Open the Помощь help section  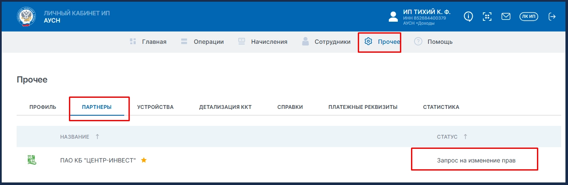click(x=434, y=42)
